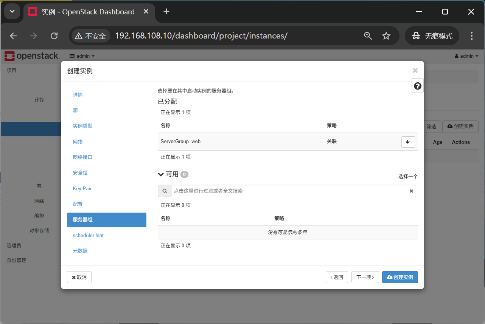
Task: Click the 返回 button
Action: tap(337, 277)
